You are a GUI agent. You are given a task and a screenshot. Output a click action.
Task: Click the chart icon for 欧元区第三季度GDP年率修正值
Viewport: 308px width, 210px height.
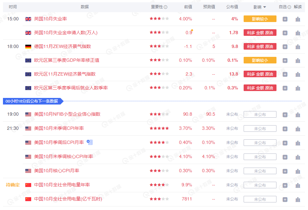[297, 60]
